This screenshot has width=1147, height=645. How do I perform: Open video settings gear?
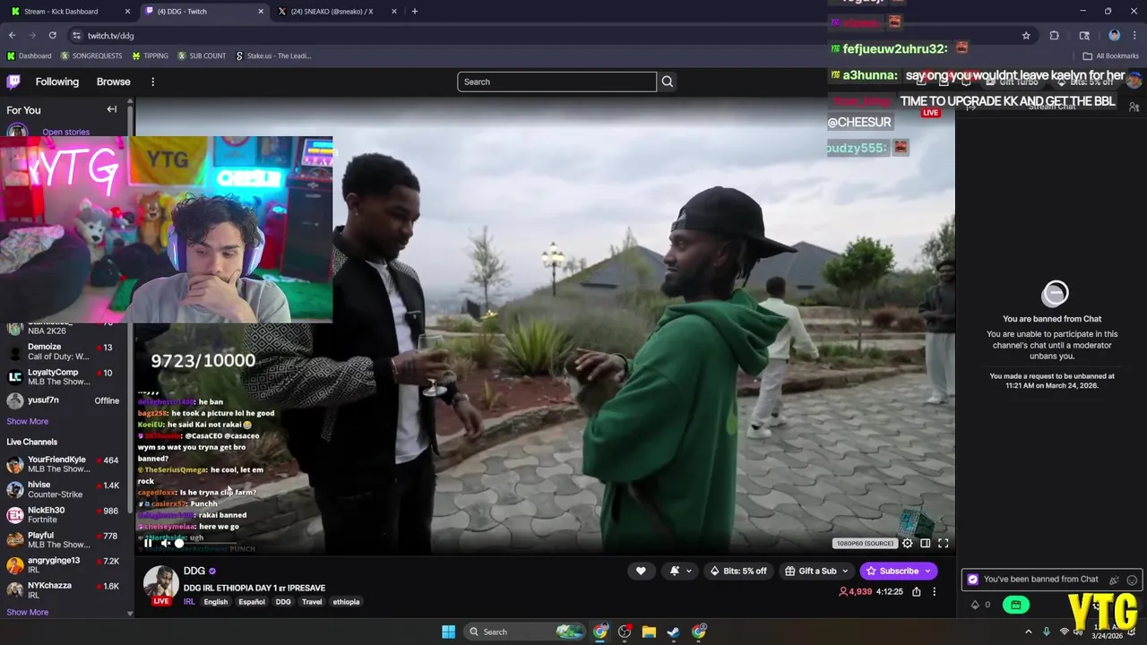pos(907,543)
